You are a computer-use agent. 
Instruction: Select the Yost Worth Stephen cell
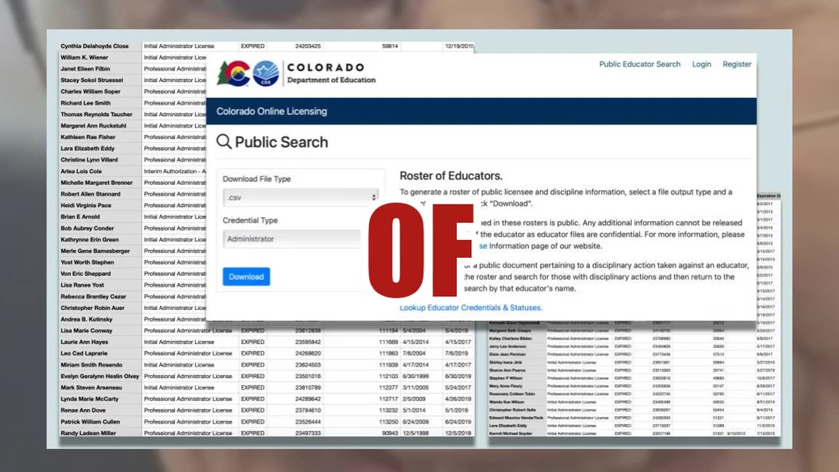point(101,262)
